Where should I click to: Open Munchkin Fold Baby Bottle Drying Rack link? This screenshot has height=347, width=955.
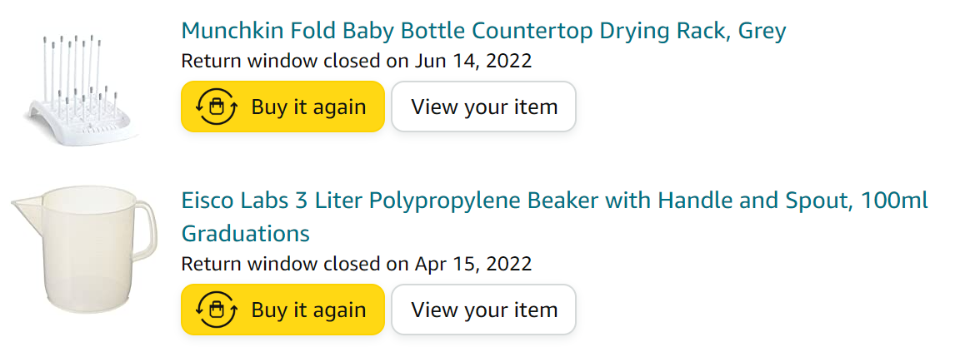[x=483, y=31]
